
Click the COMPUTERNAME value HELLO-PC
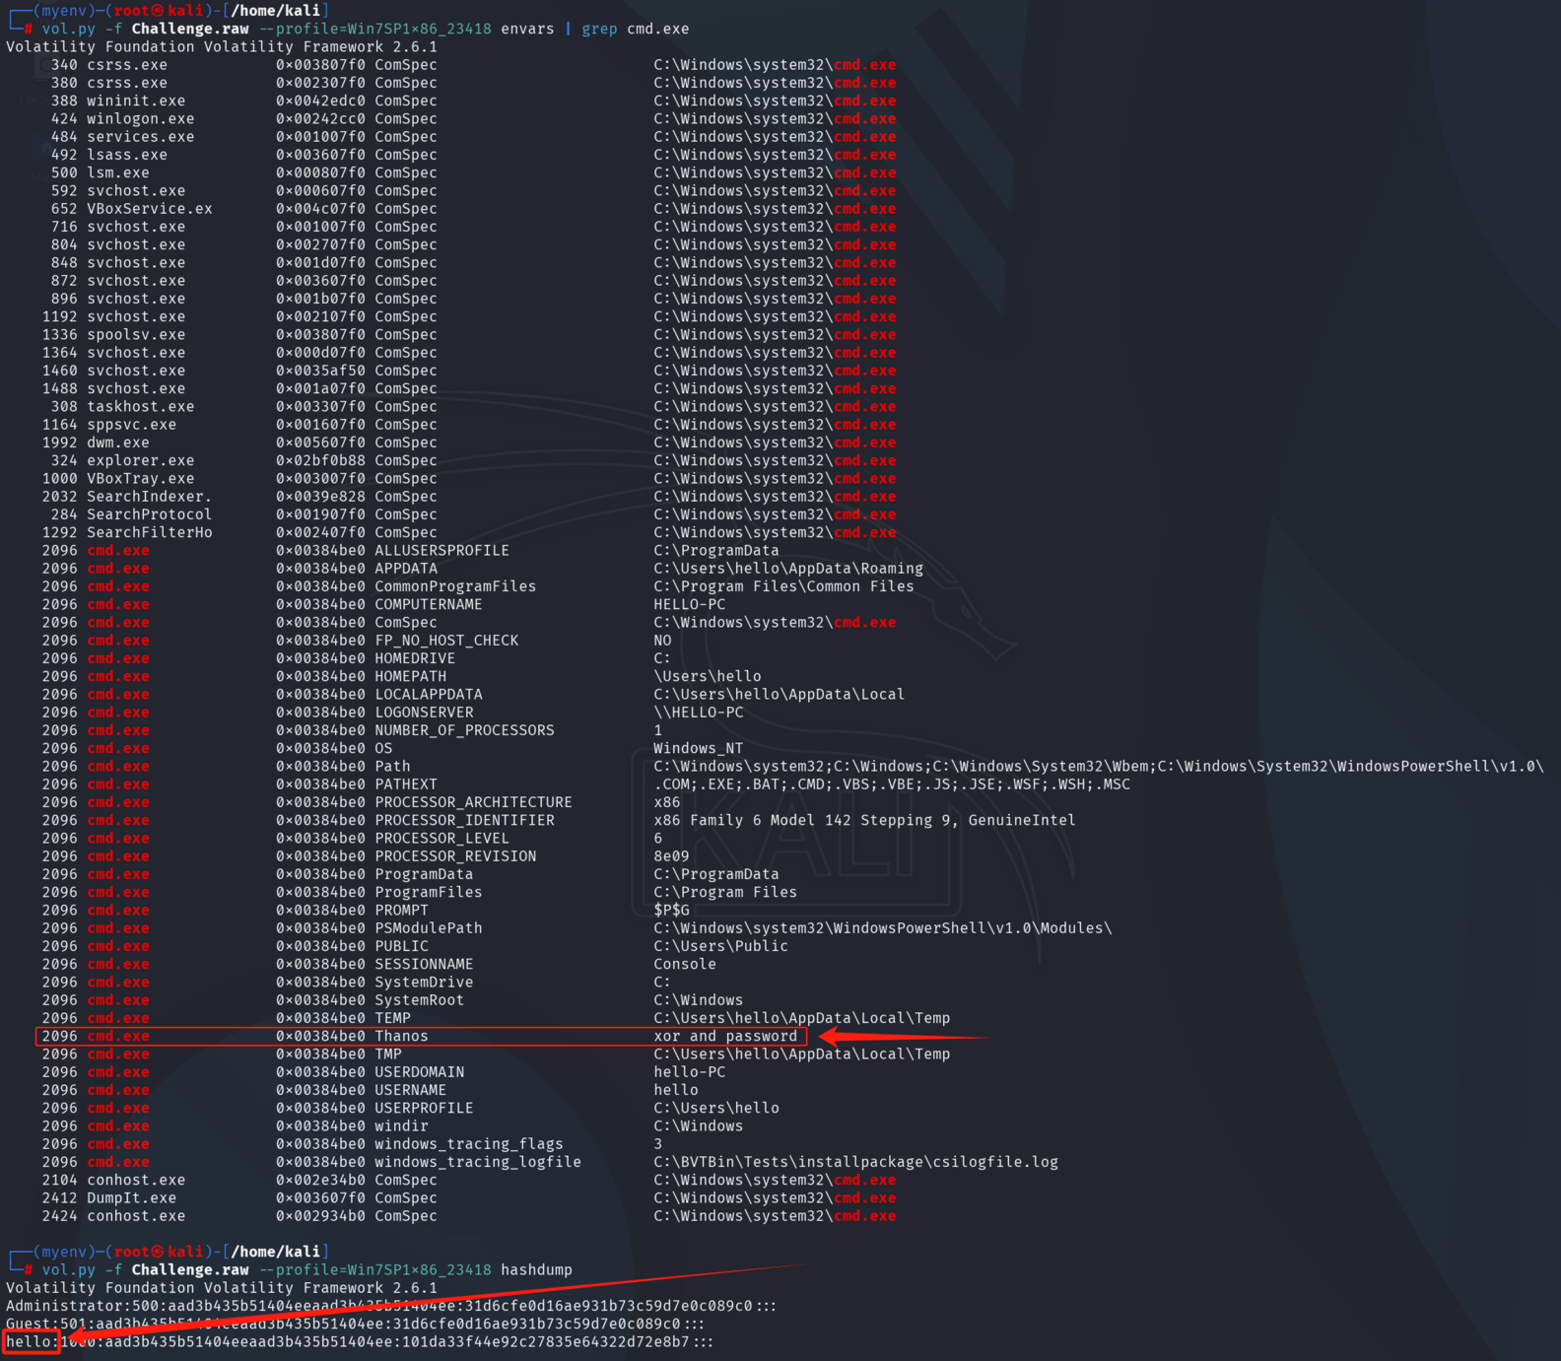click(689, 604)
